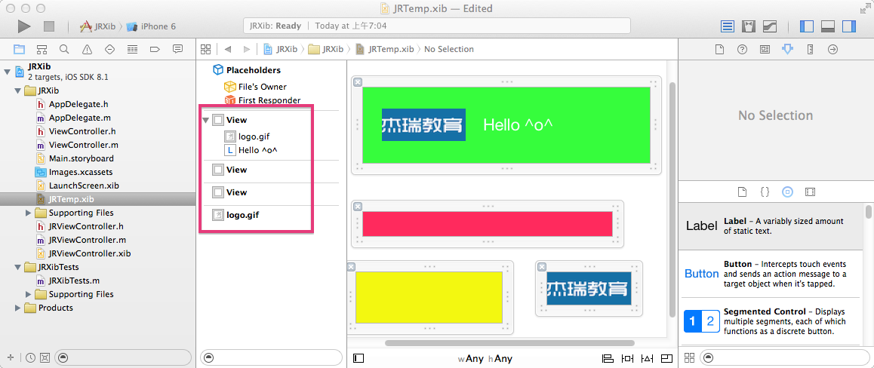
Task: Open the Debug navigator
Action: pos(132,49)
